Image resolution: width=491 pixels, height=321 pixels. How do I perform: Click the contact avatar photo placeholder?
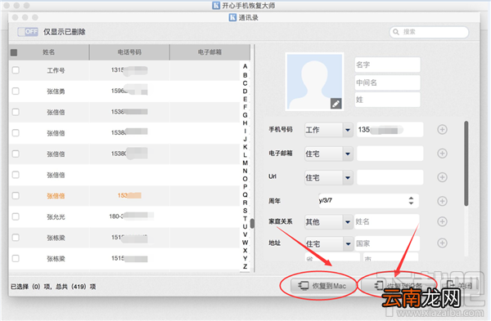(x=314, y=82)
